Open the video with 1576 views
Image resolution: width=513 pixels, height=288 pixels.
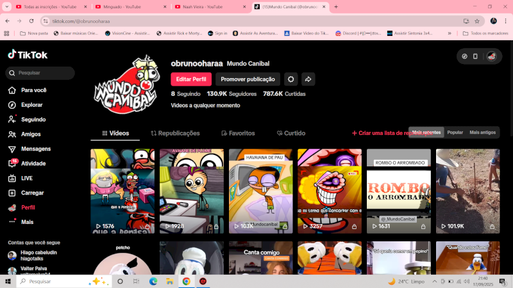(x=122, y=191)
